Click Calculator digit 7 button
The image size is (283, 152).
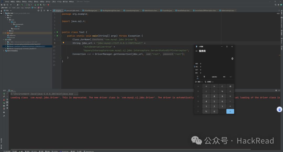(206, 96)
